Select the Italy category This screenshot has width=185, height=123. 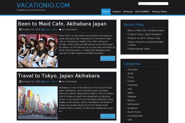coord(130,89)
